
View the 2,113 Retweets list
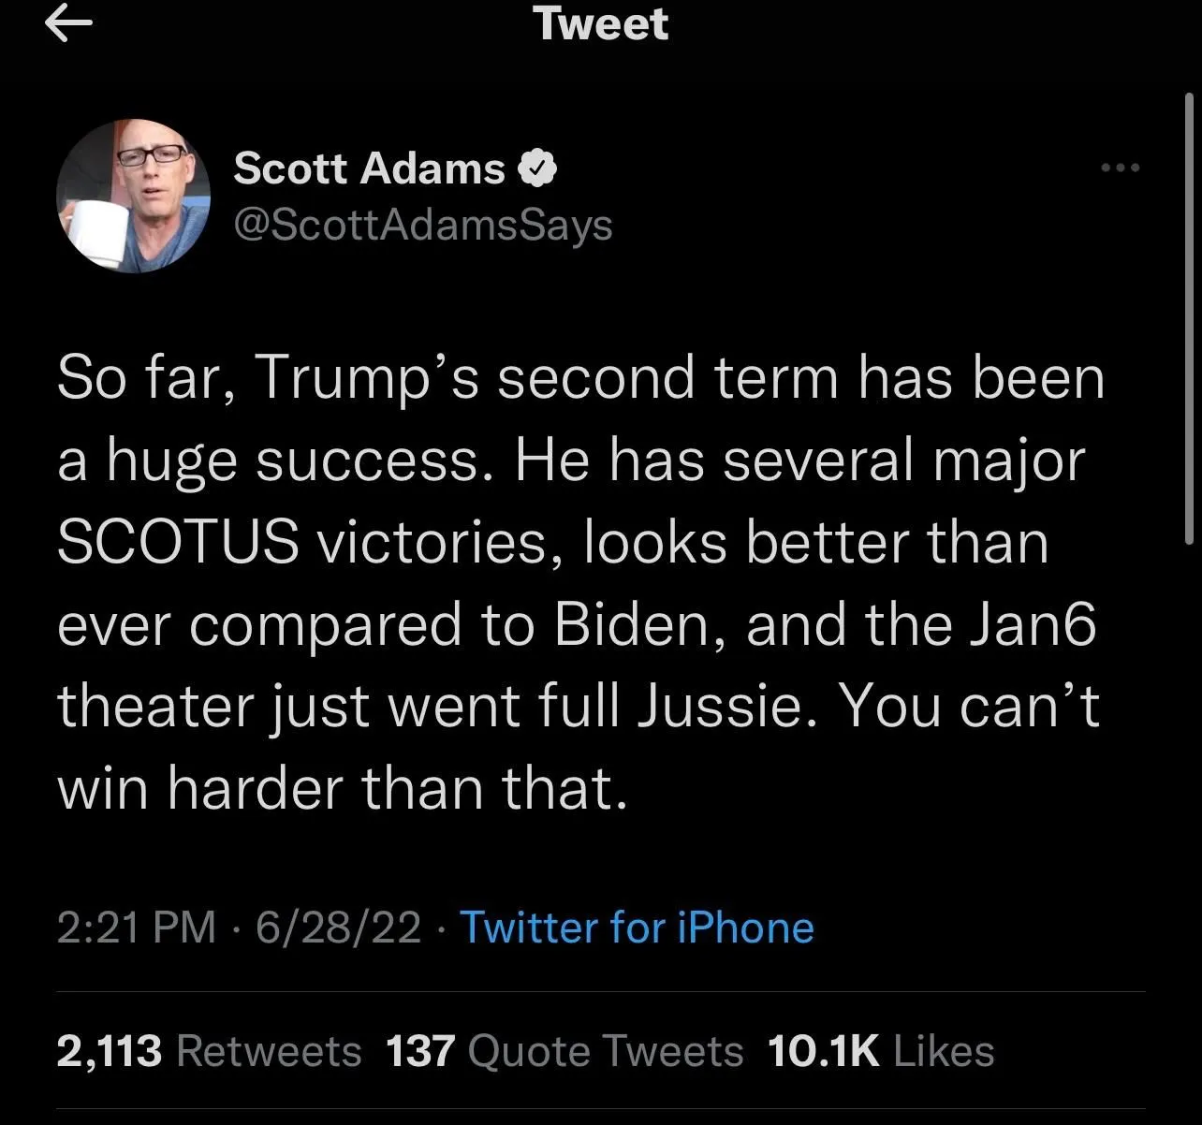(x=209, y=1051)
